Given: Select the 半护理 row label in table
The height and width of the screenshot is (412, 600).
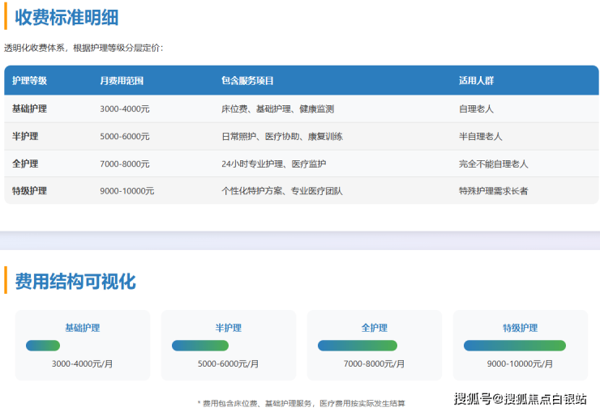Looking at the screenshot, I should (x=25, y=136).
